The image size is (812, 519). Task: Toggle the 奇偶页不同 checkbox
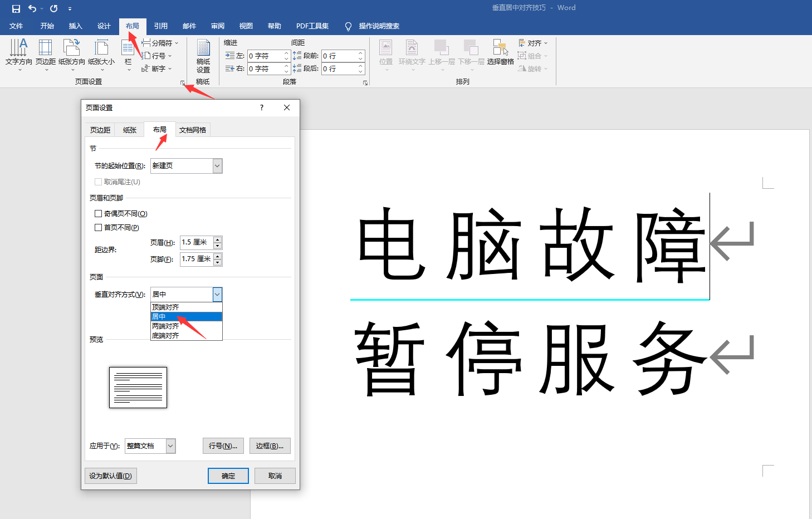tap(98, 214)
